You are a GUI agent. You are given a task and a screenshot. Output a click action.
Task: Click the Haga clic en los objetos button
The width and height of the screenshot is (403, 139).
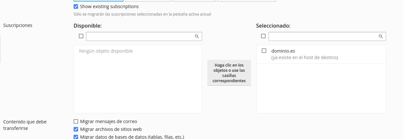pos(229,73)
